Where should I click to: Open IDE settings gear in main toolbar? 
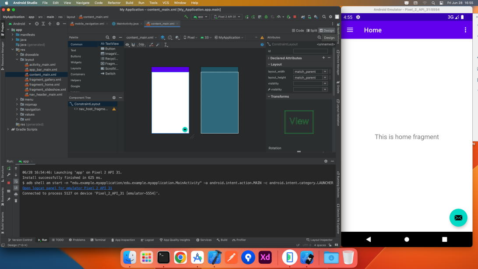(x=330, y=17)
